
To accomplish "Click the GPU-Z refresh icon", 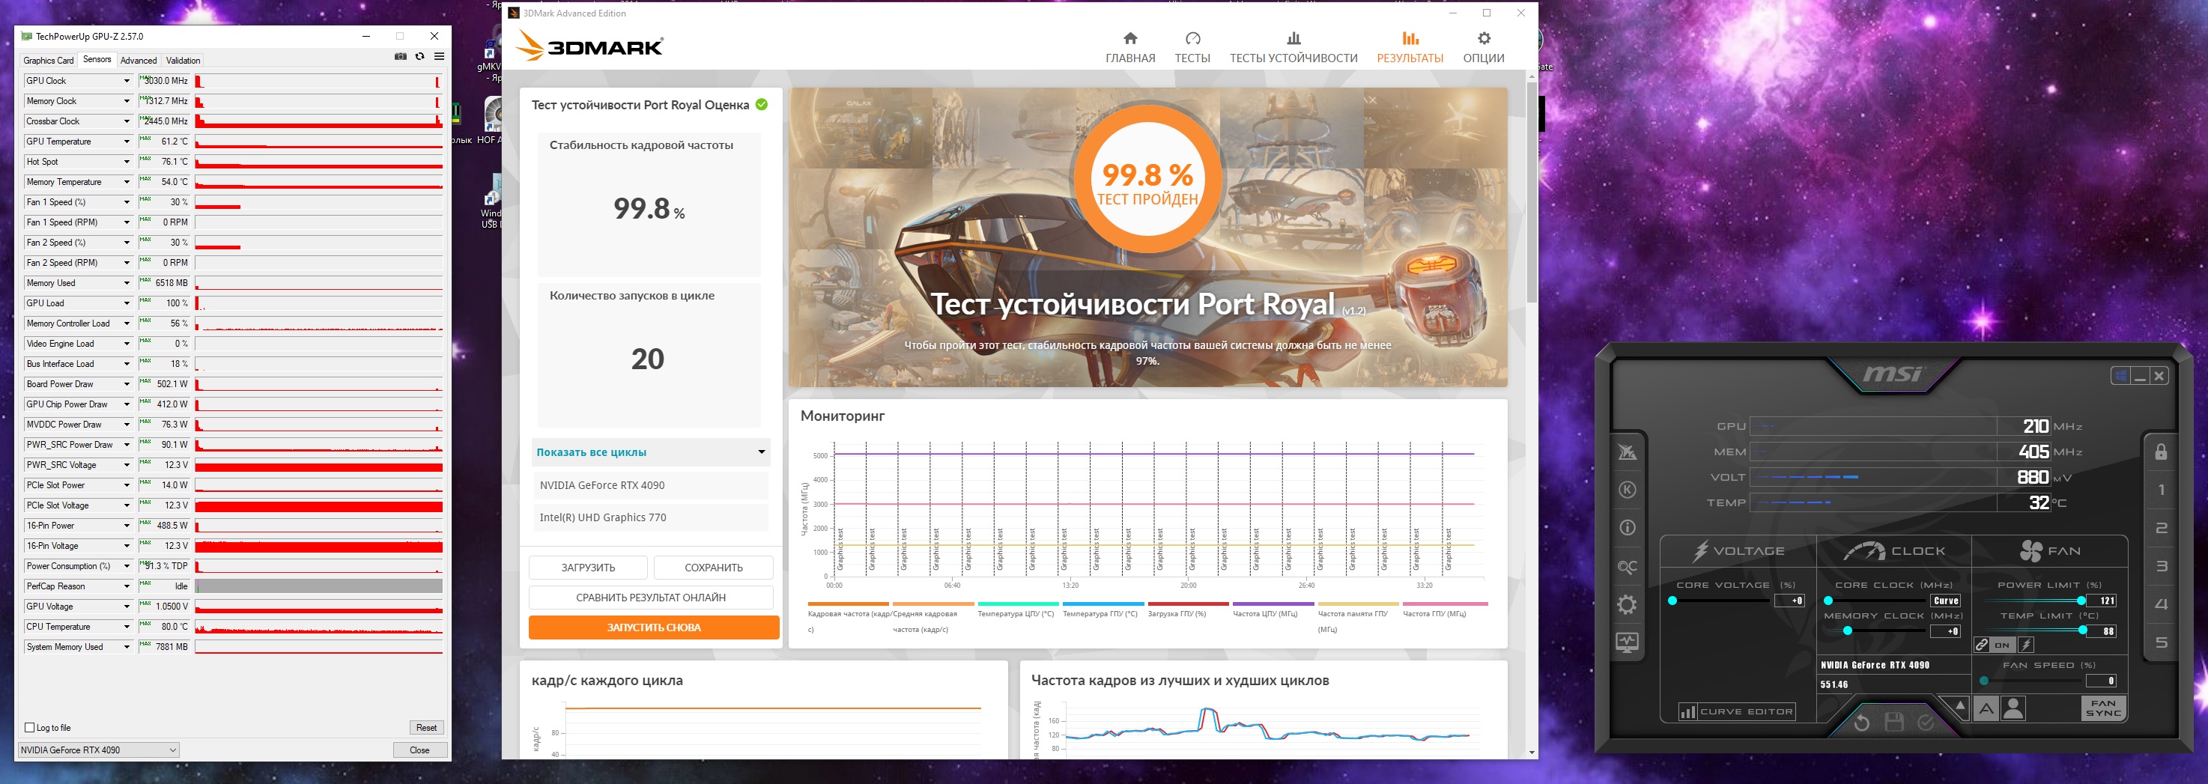I will coord(420,57).
